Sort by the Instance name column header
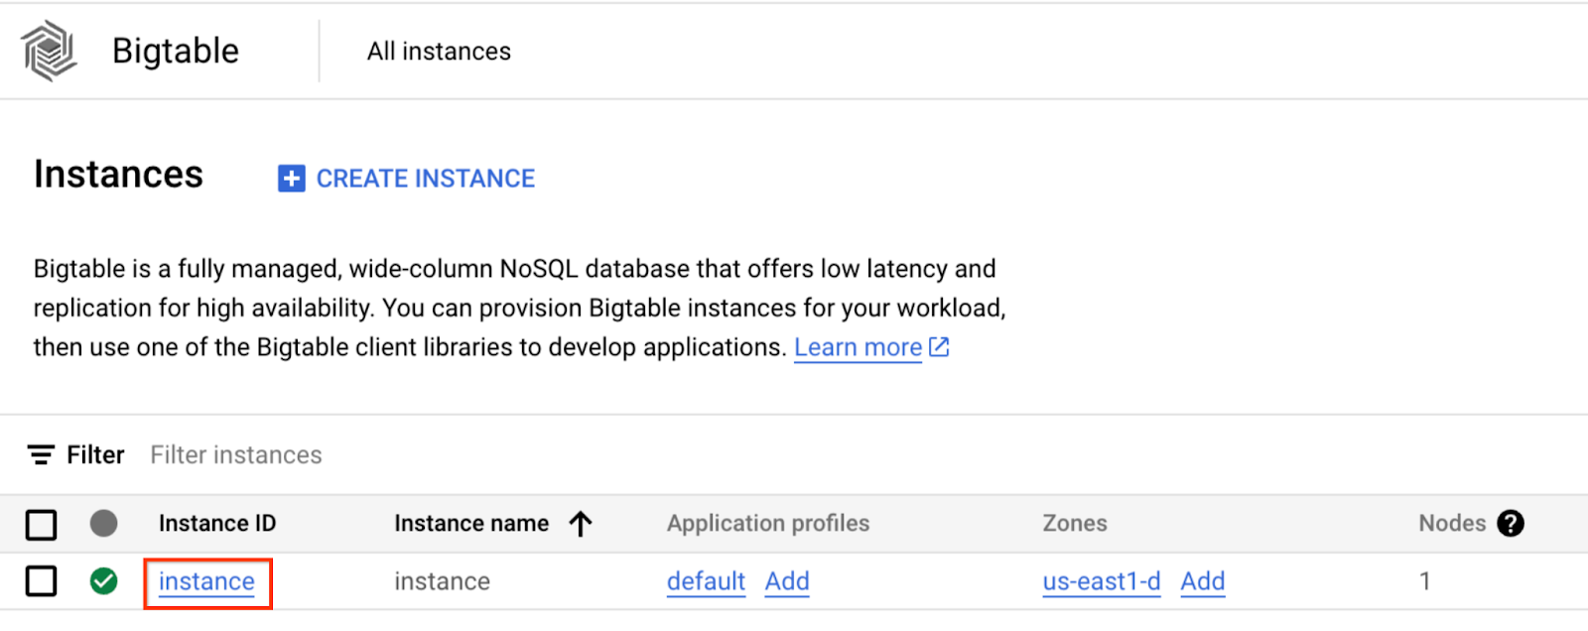1588x631 pixels. click(x=471, y=523)
